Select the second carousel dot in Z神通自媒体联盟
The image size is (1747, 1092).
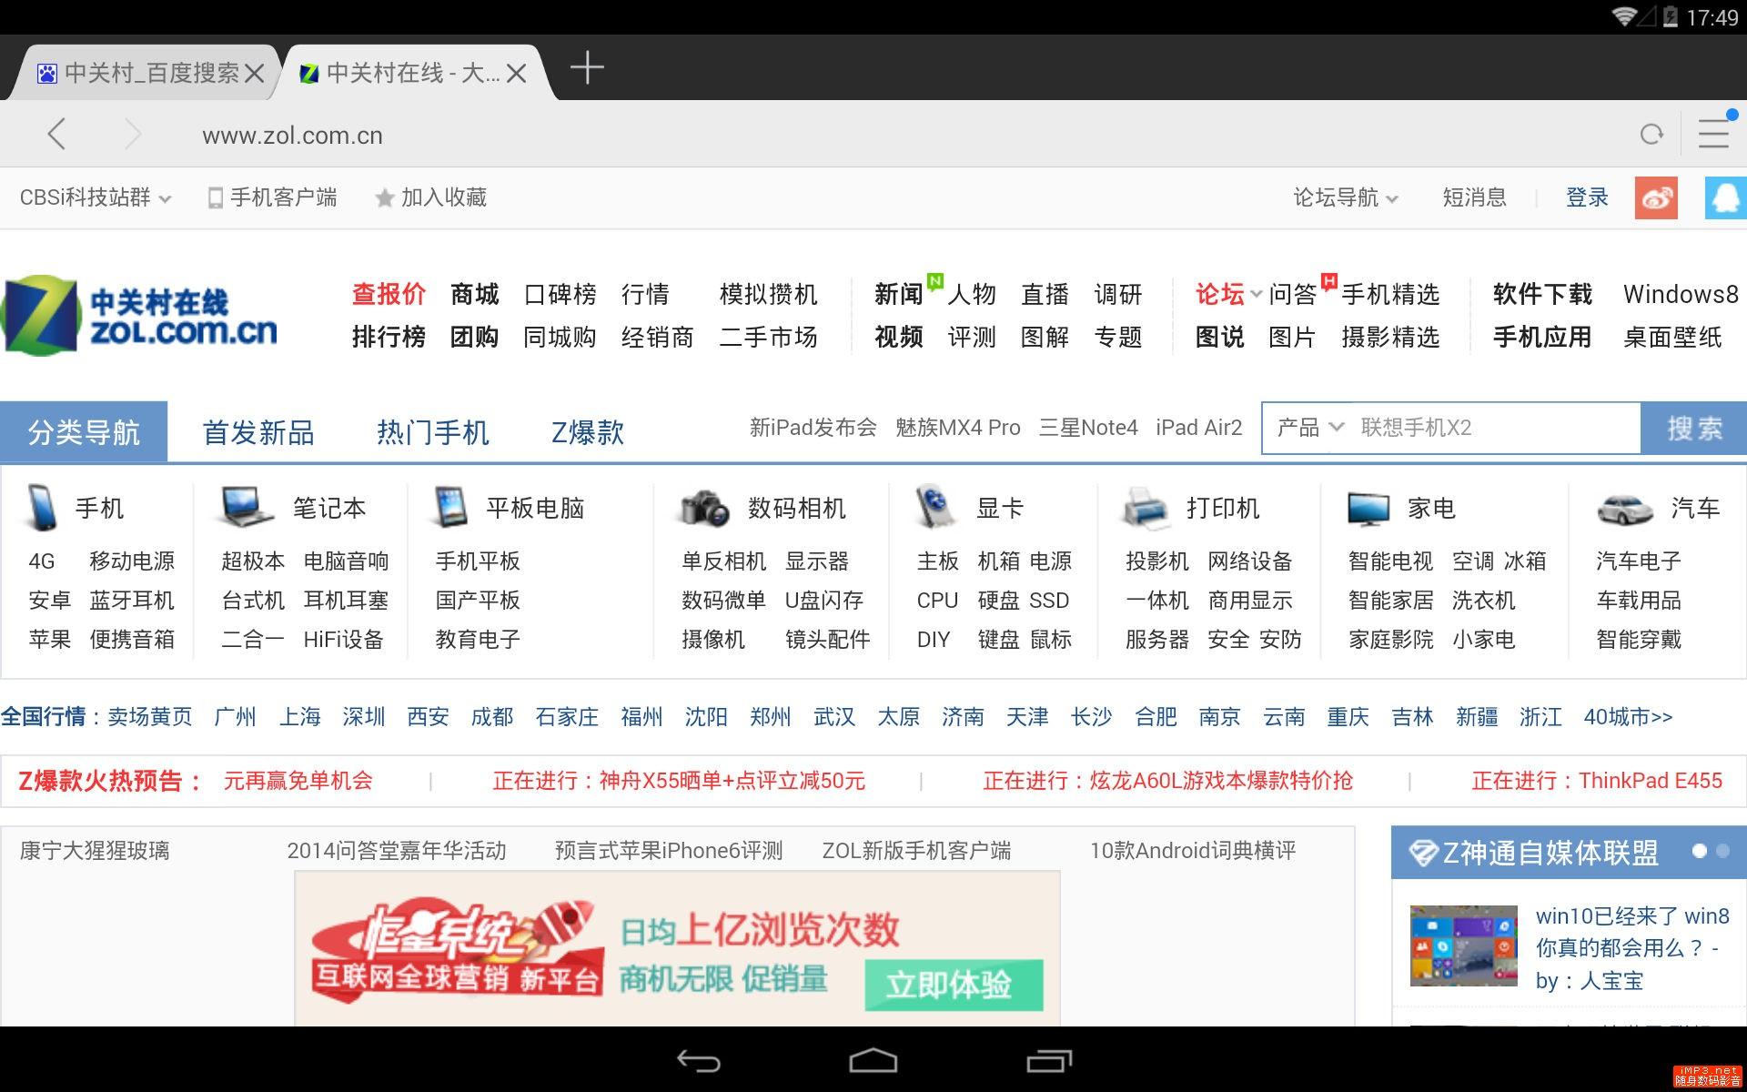pos(1722,851)
